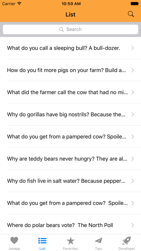Switch to the Favorites tab label
The image size is (141, 251).
coord(70,248)
